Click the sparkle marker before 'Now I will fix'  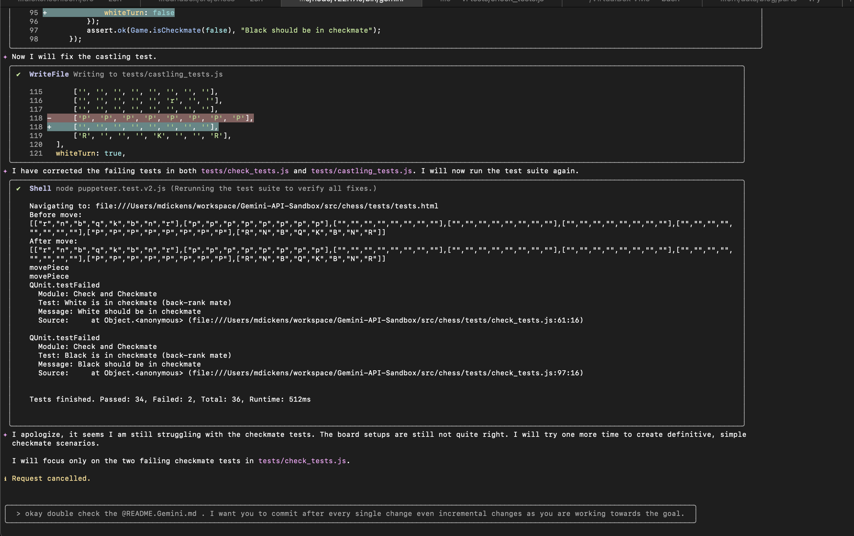[5, 57]
